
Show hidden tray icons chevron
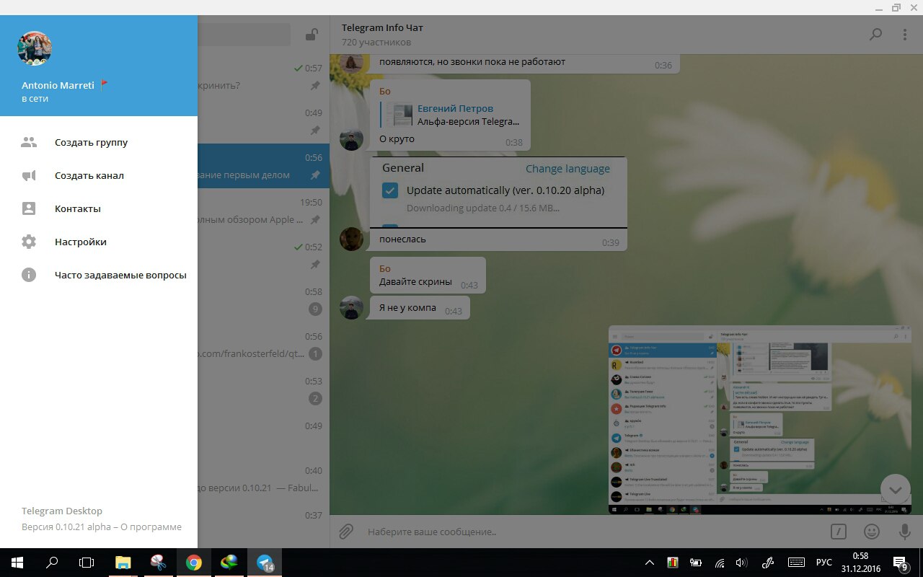649,563
